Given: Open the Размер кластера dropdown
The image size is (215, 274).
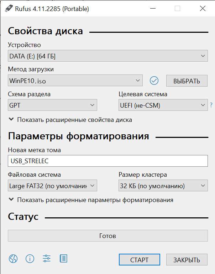Looking at the screenshot, I should point(163,186).
